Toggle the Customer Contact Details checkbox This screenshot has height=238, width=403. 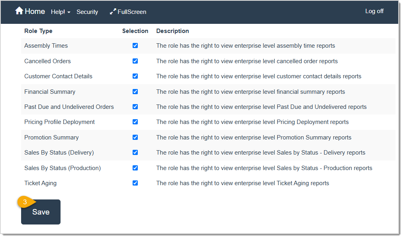click(135, 76)
